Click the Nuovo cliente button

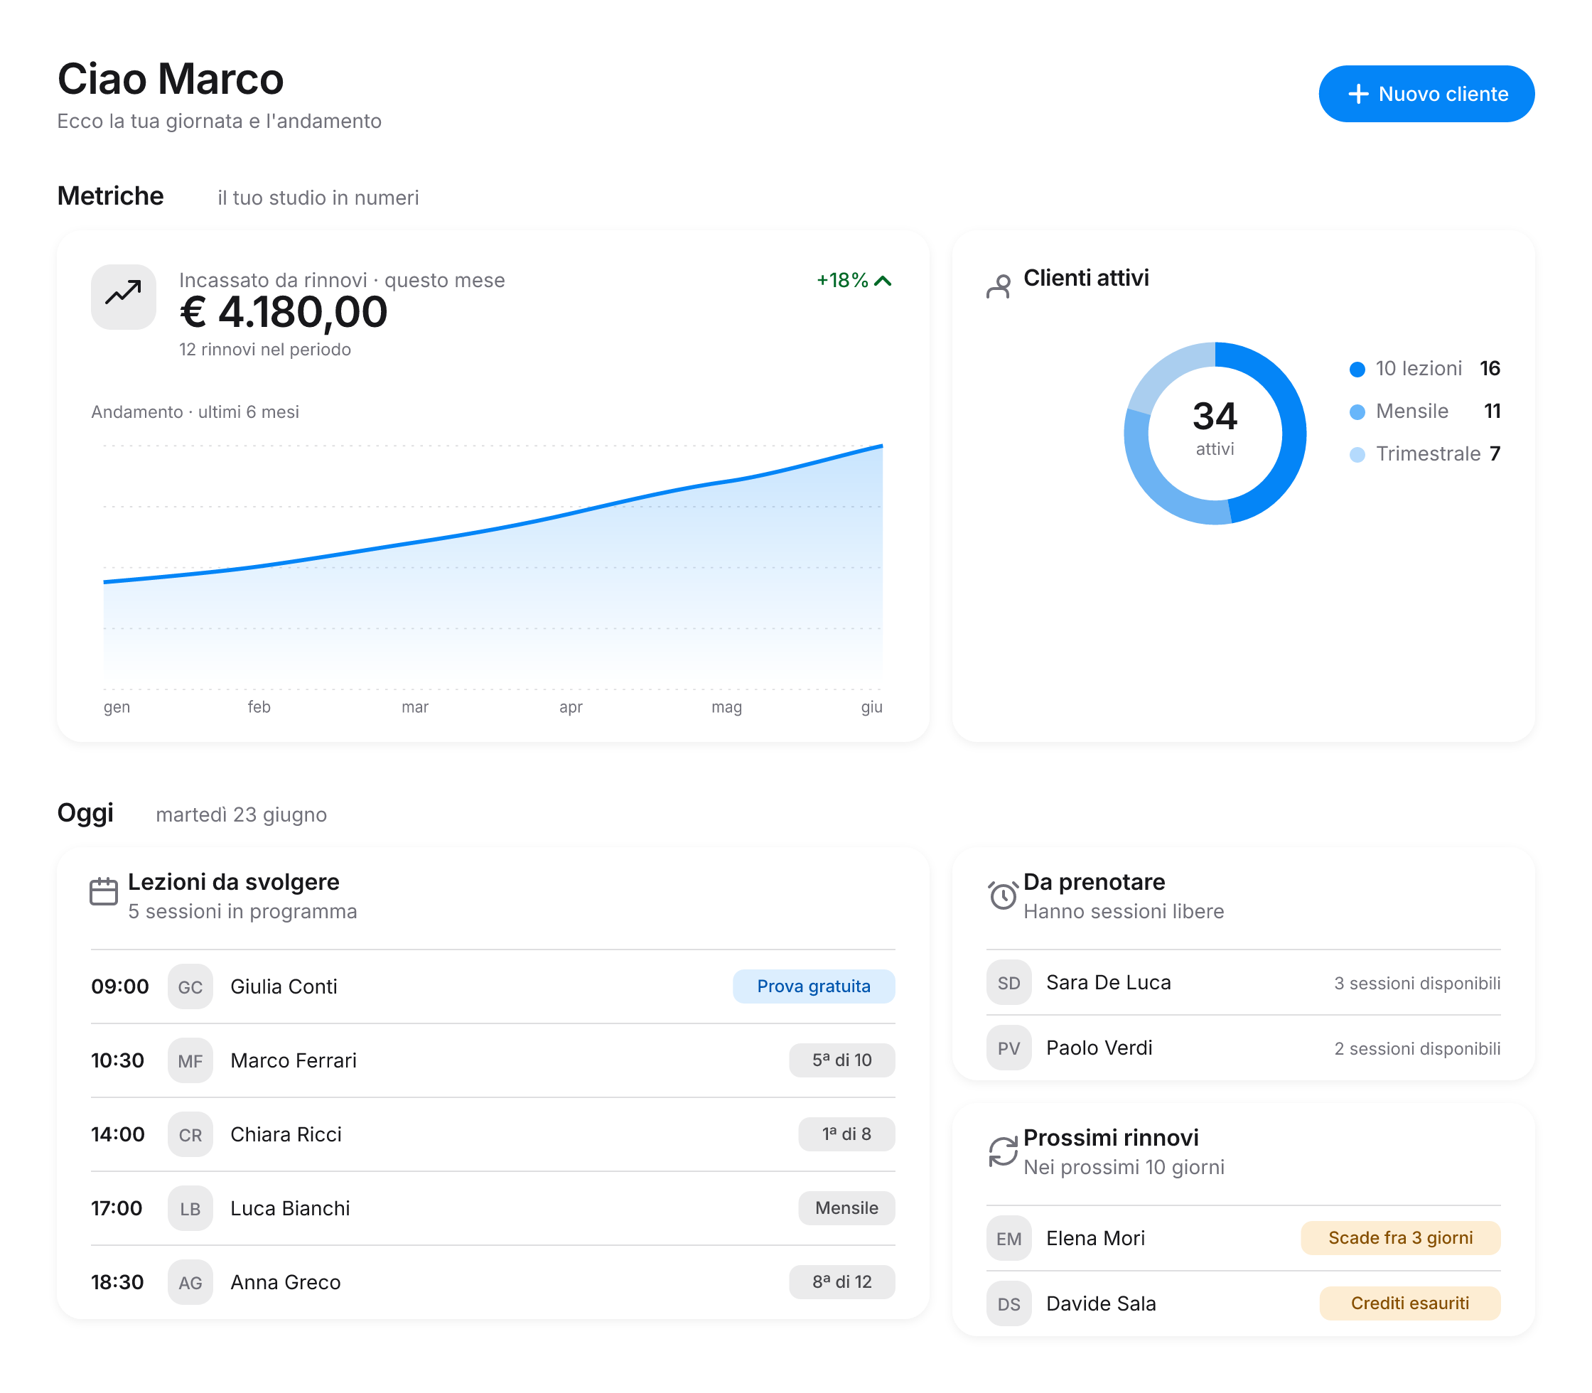tap(1426, 94)
